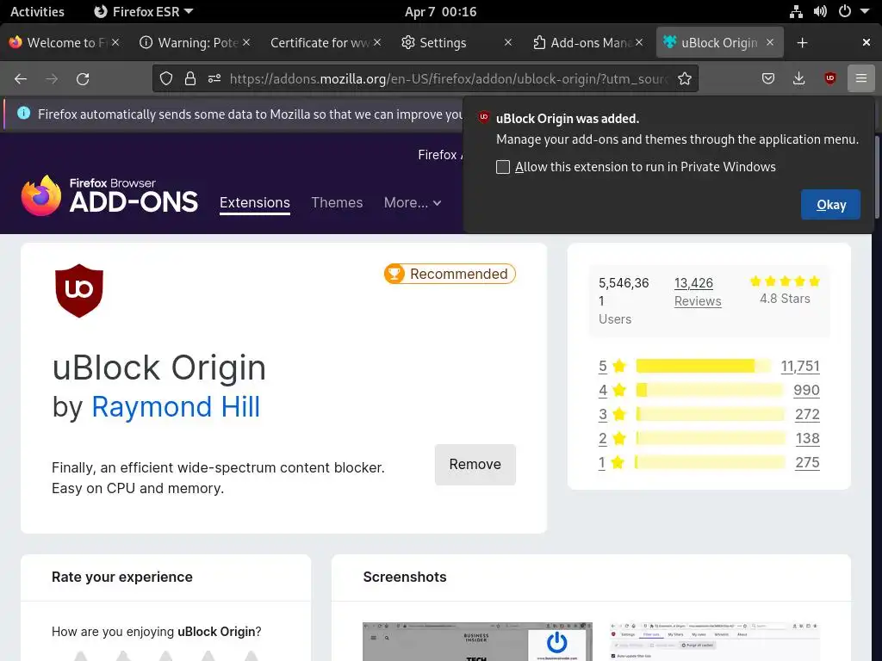
Task: Open the Downloads panel
Action: coord(798,78)
